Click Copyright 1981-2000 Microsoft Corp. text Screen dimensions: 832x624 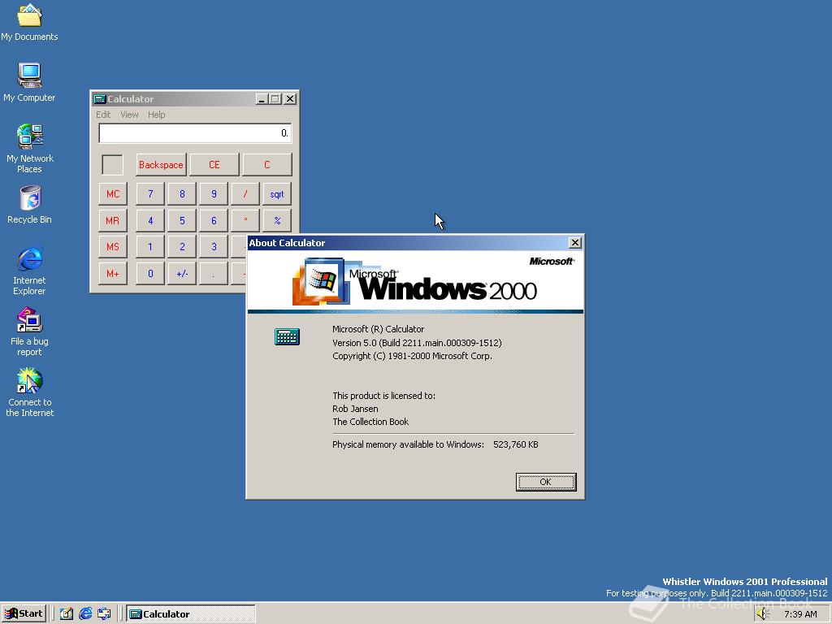pyautogui.click(x=412, y=356)
